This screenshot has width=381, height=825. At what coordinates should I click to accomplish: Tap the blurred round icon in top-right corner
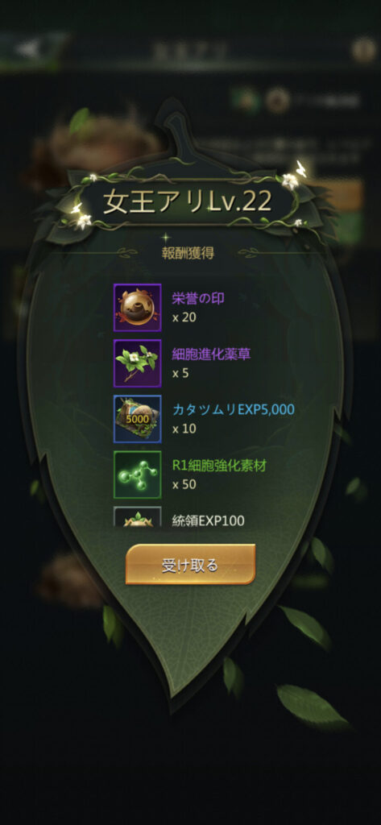[364, 50]
